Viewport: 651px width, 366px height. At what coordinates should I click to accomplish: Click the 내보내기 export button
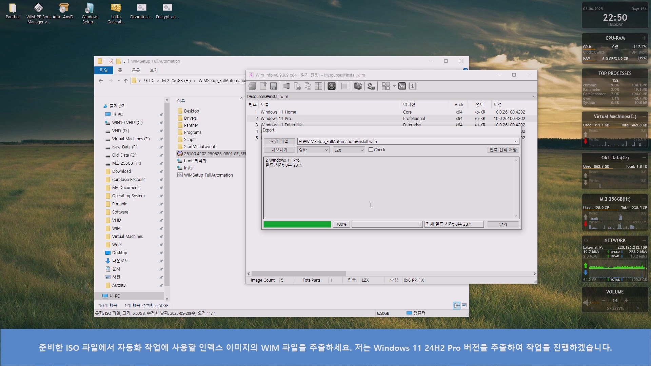pyautogui.click(x=279, y=150)
